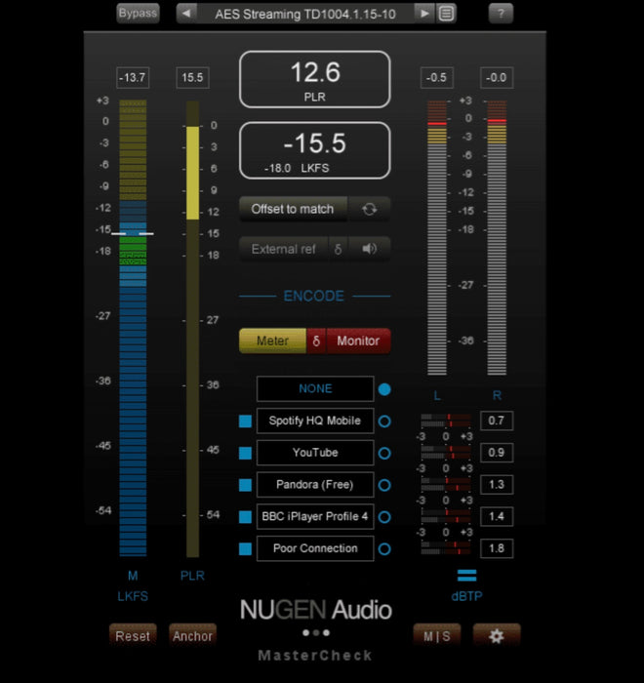Open the AES Streaming TD1004.1.15-10 preset name
644x683 pixels.
point(305,14)
